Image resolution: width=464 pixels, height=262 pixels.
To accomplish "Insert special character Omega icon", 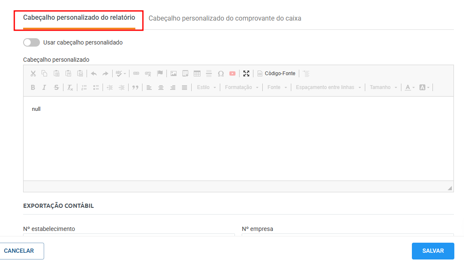I will pyautogui.click(x=221, y=73).
